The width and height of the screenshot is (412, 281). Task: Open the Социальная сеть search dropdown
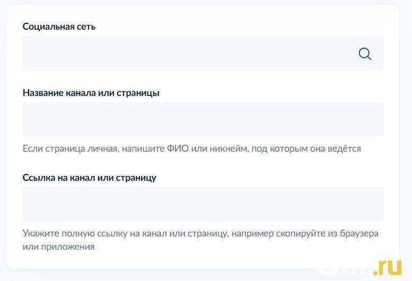pyautogui.click(x=191, y=54)
